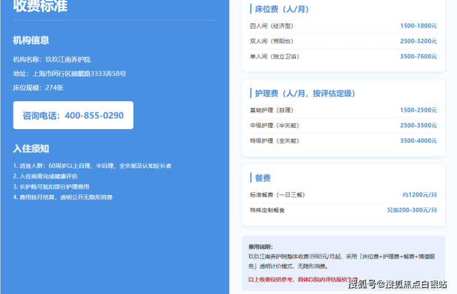The image size is (457, 294).
Task: Select the 床位费（人/月） section title
Action: pyautogui.click(x=282, y=9)
